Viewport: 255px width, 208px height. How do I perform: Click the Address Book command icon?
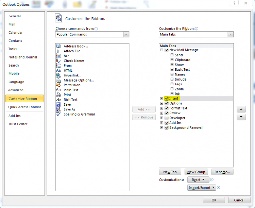[x=58, y=46]
